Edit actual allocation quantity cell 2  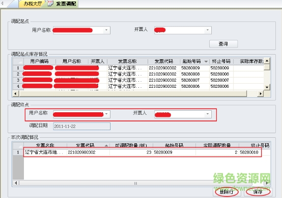tap(217, 152)
